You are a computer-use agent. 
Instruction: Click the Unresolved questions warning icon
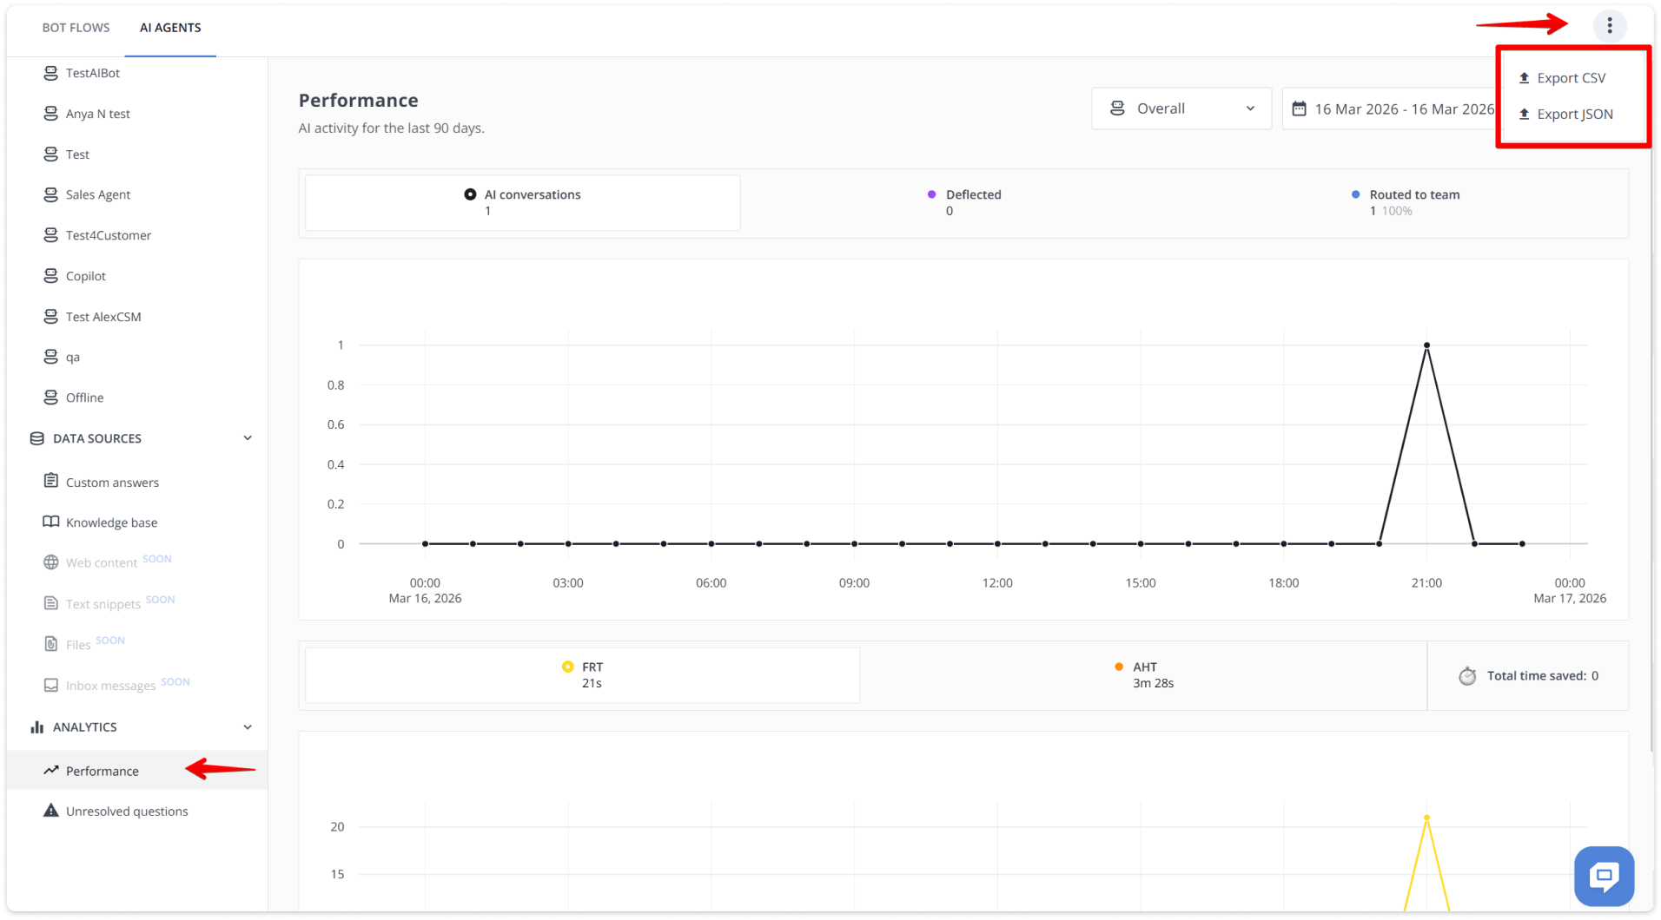click(x=51, y=810)
